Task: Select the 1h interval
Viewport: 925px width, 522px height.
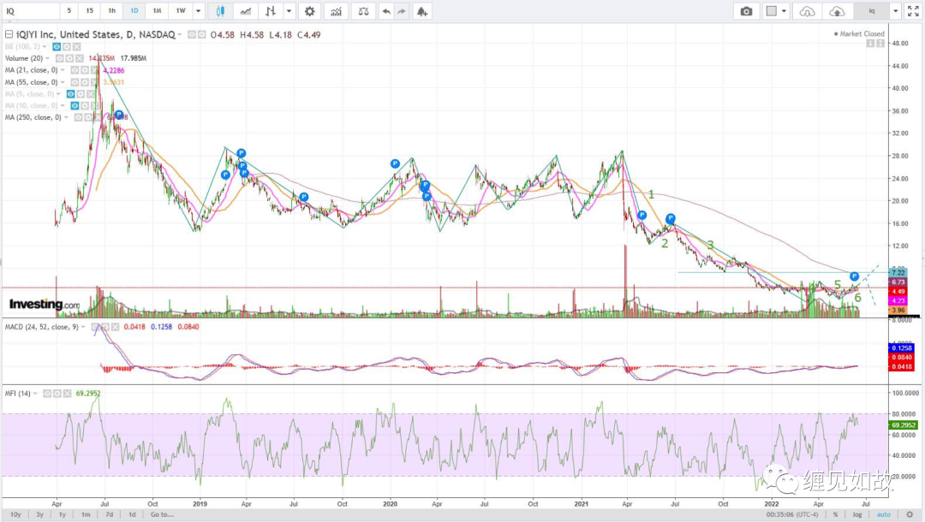Action: (x=111, y=11)
